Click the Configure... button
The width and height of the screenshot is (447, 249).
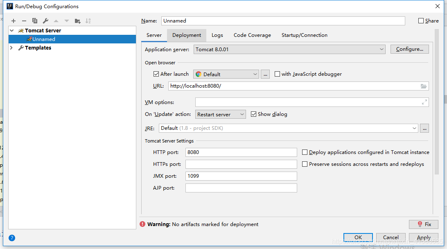(x=409, y=49)
